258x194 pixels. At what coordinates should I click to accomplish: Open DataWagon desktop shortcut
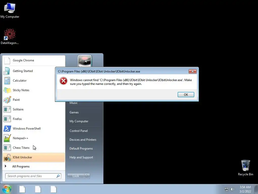[x=10, y=36]
